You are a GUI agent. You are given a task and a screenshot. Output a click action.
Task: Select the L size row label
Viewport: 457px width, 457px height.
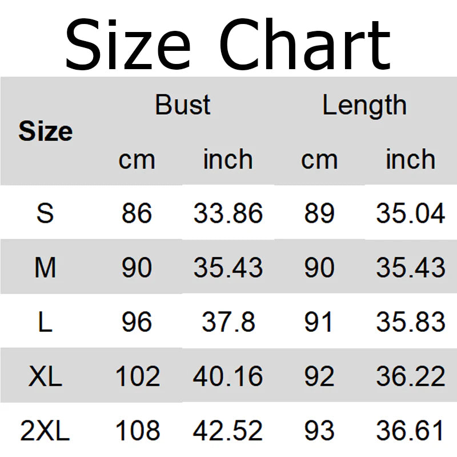coord(45,322)
